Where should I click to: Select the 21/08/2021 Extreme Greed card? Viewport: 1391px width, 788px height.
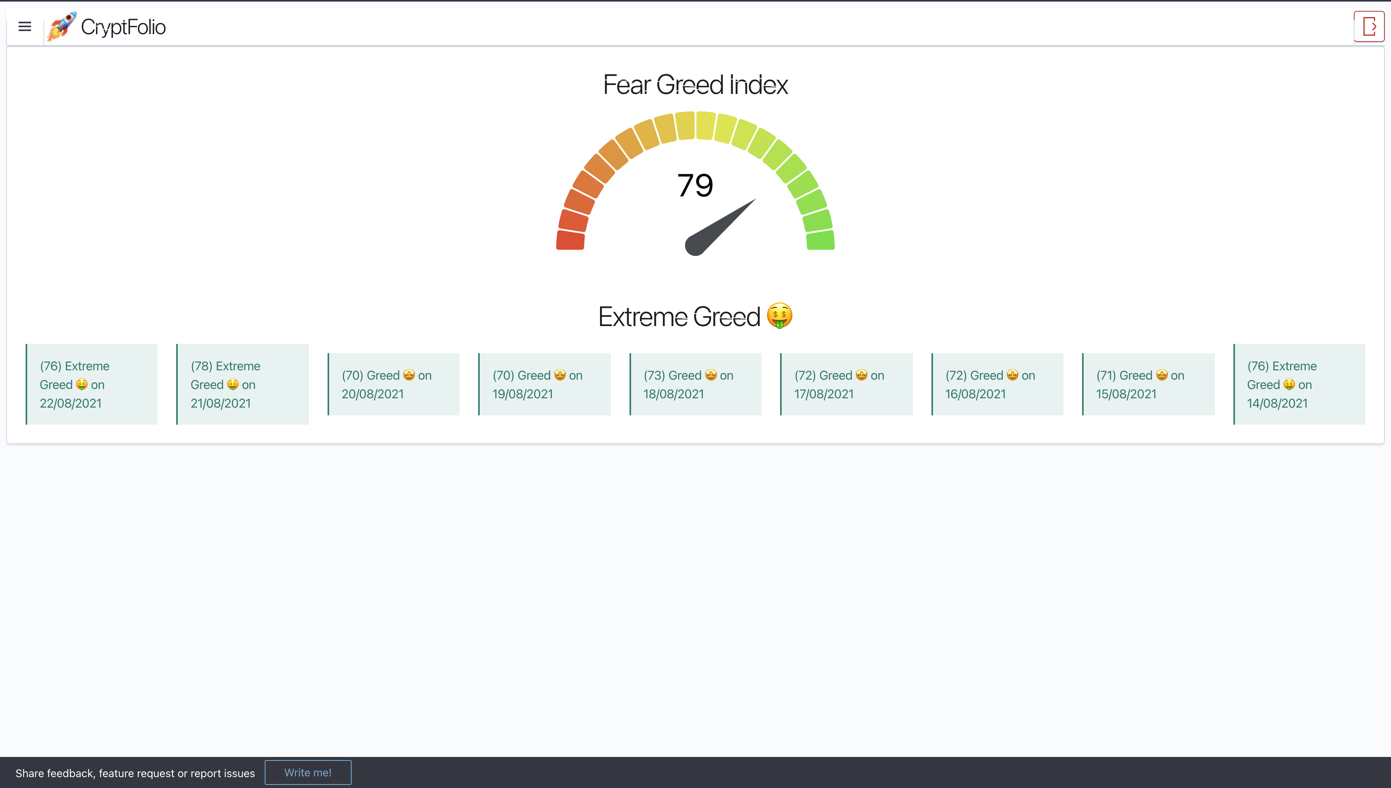coord(243,384)
